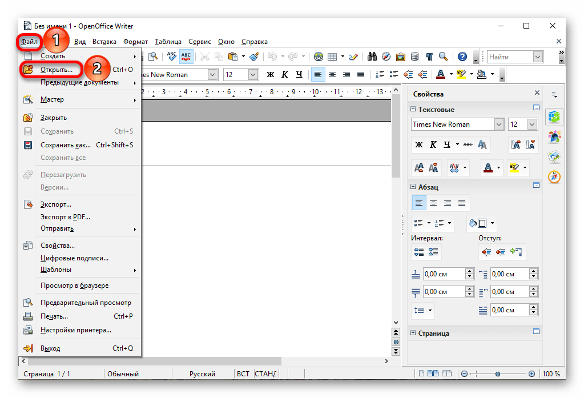Toggle AutoSpellcheck with red wavy underline

click(x=186, y=57)
